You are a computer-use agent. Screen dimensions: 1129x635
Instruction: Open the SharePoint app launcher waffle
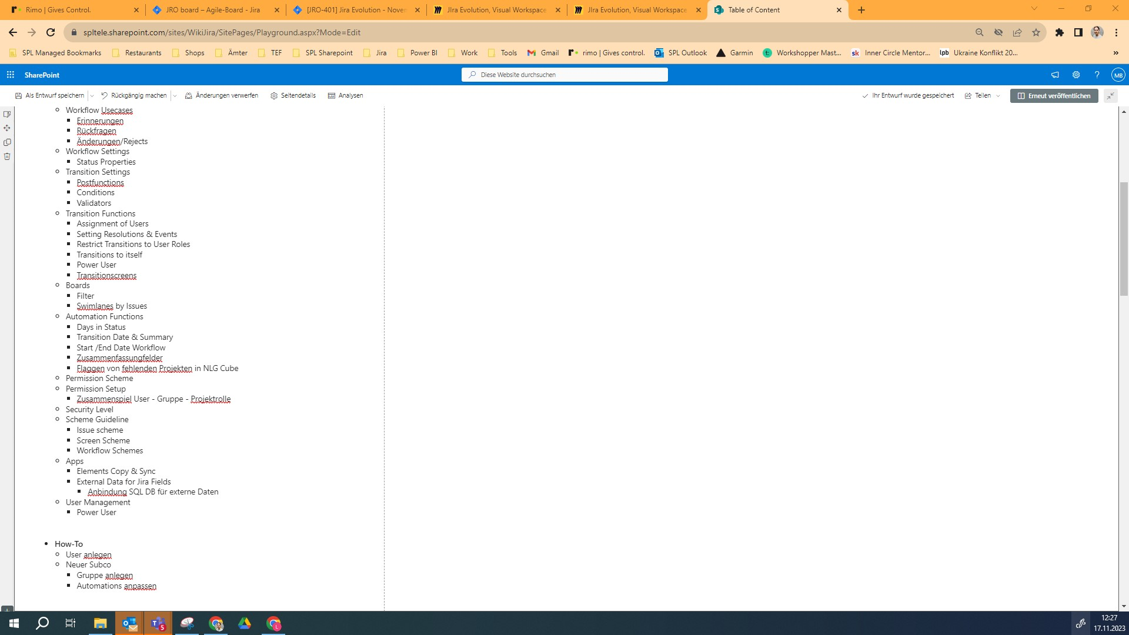(x=11, y=75)
